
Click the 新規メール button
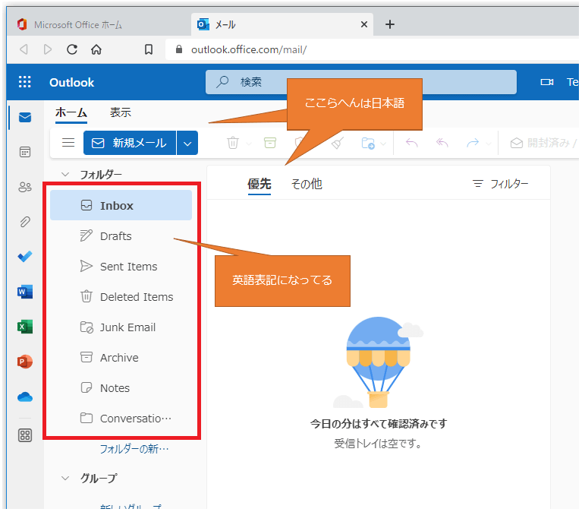[x=129, y=143]
